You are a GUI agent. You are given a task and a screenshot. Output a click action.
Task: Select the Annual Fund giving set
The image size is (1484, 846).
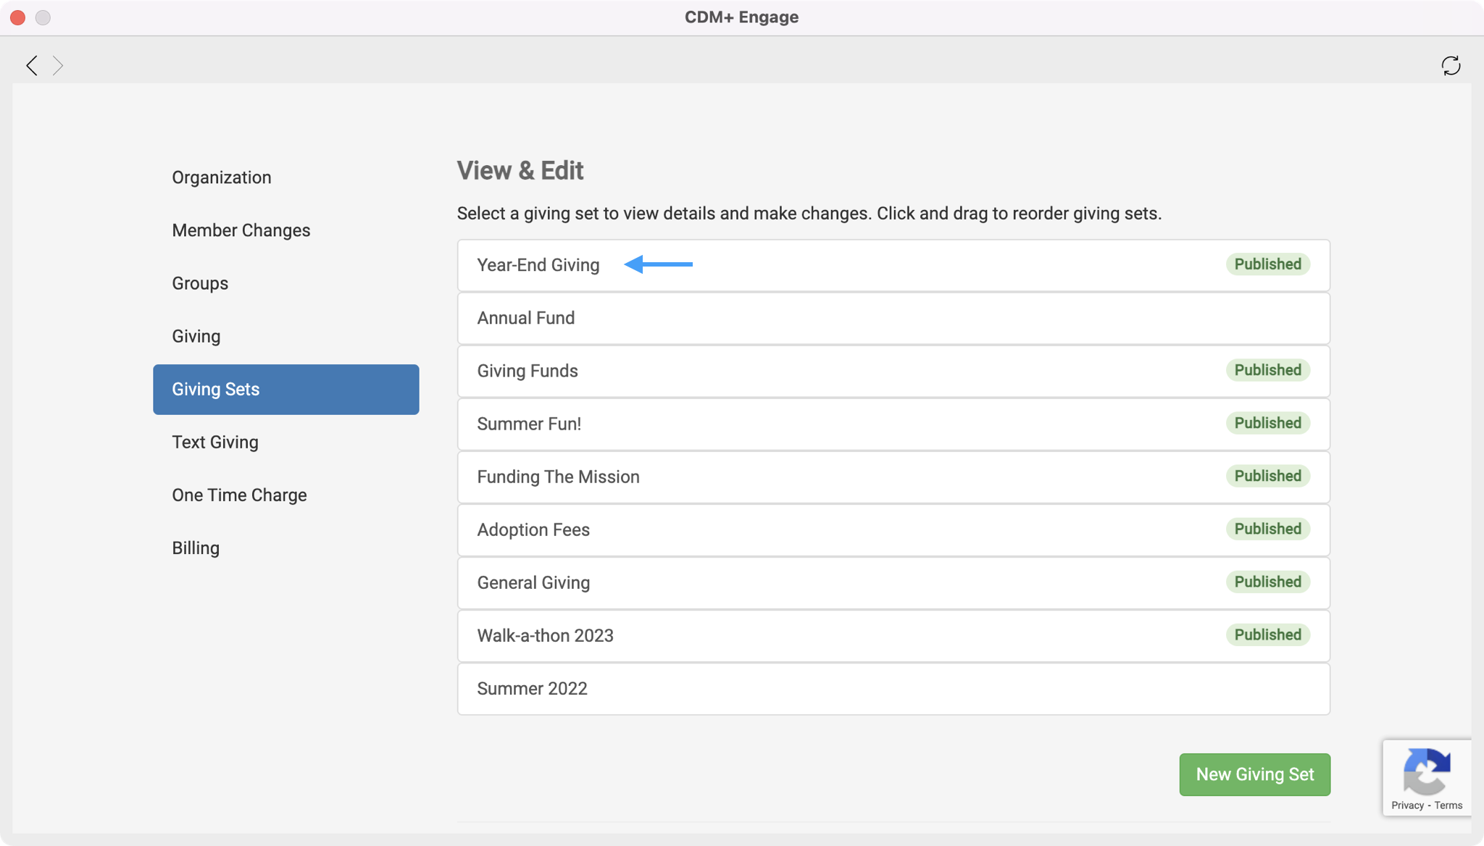click(525, 318)
